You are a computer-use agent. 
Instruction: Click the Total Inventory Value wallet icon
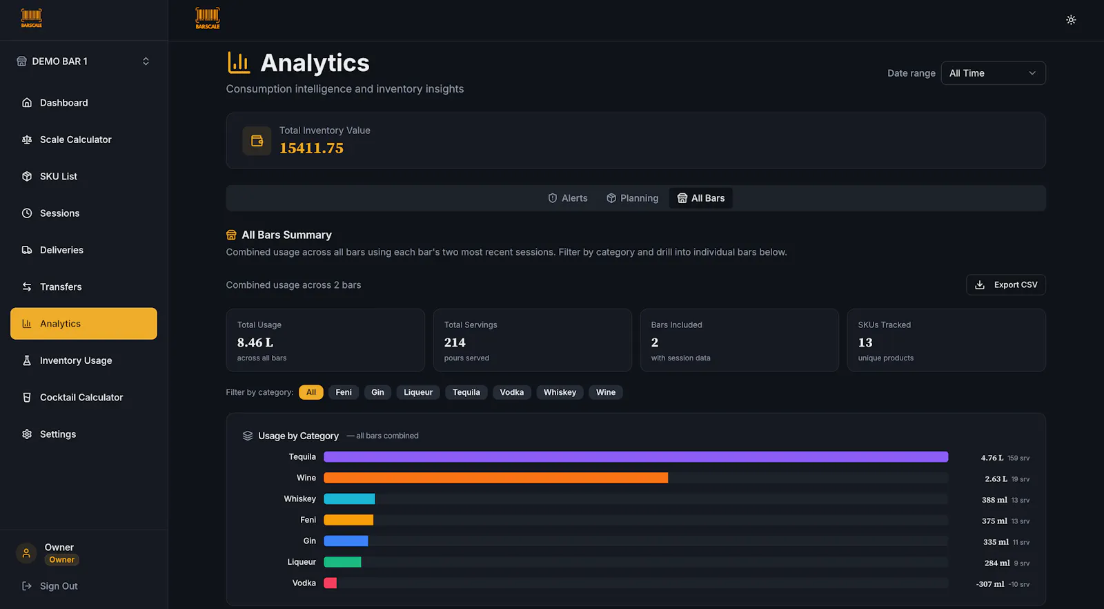(257, 141)
